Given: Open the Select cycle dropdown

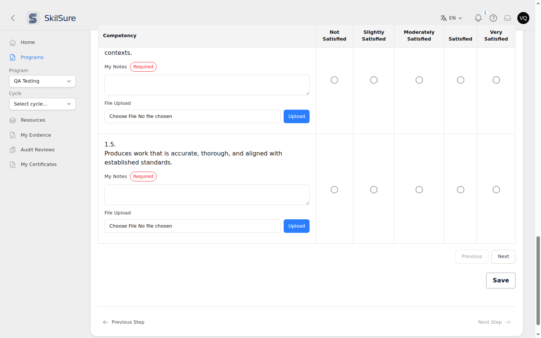Looking at the screenshot, I should [x=42, y=104].
